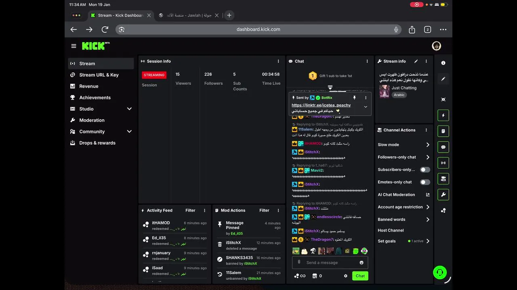Click the channel points infinity balance
Viewport: 517px width, 290px height.
[x=300, y=276]
